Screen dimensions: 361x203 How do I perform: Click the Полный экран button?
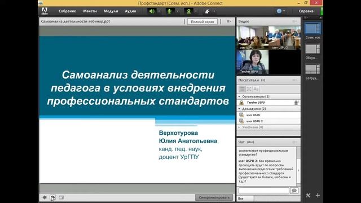coord(202,21)
